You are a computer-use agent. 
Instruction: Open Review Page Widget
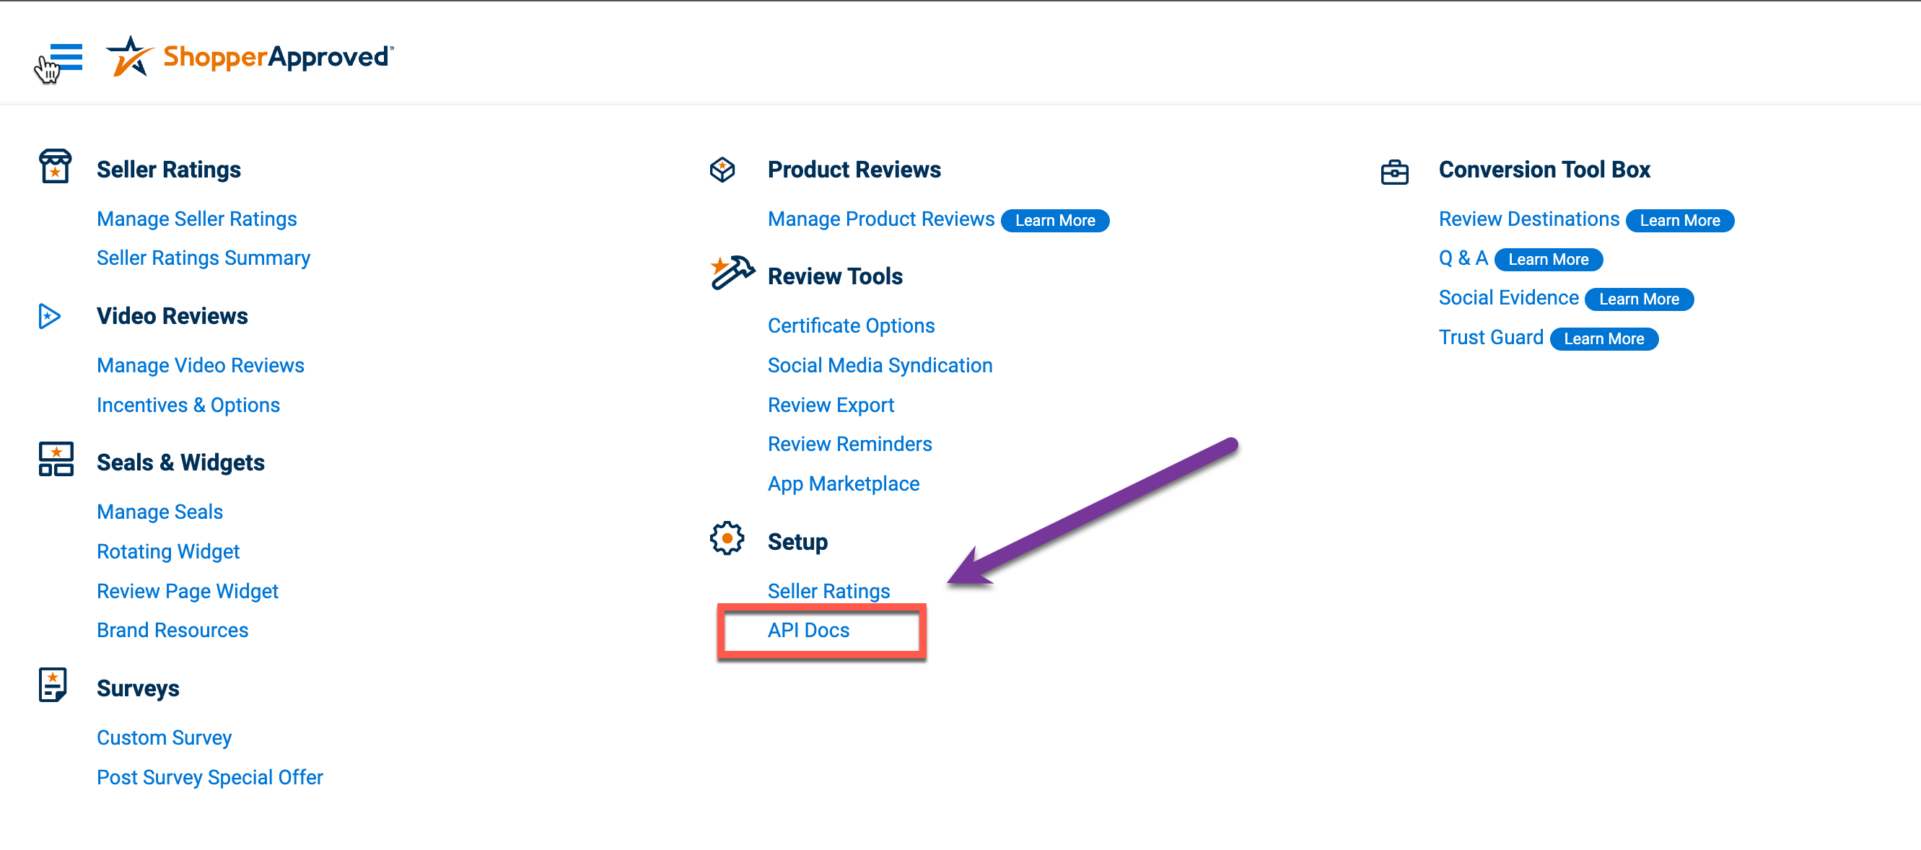pos(188,591)
